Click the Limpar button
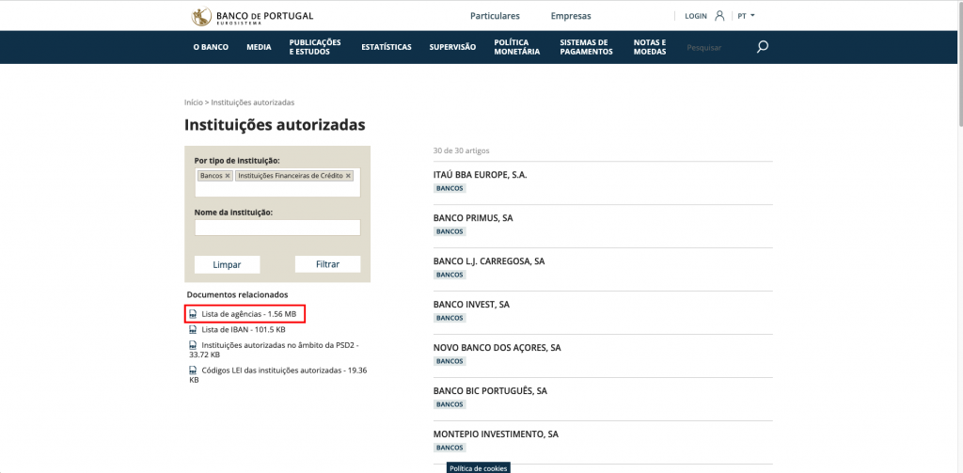This screenshot has height=473, width=963. pos(228,265)
